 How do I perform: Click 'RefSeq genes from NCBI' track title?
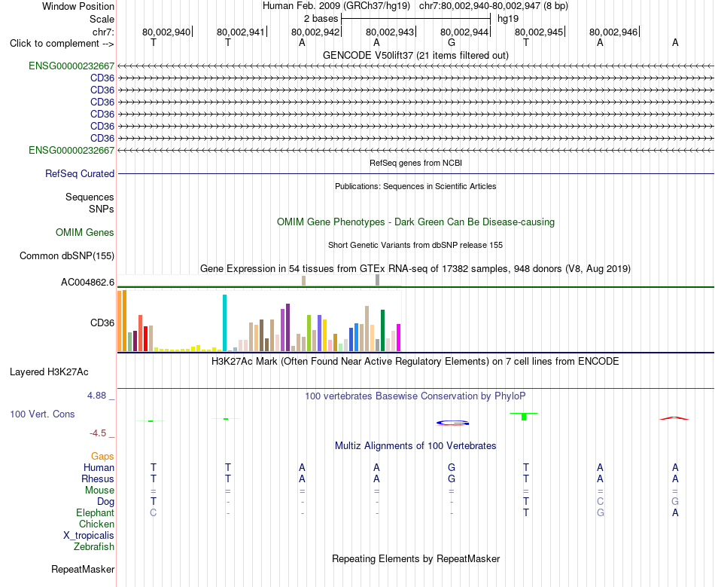click(x=415, y=163)
